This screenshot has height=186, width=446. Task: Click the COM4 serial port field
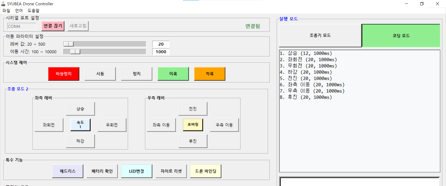[x=22, y=26]
